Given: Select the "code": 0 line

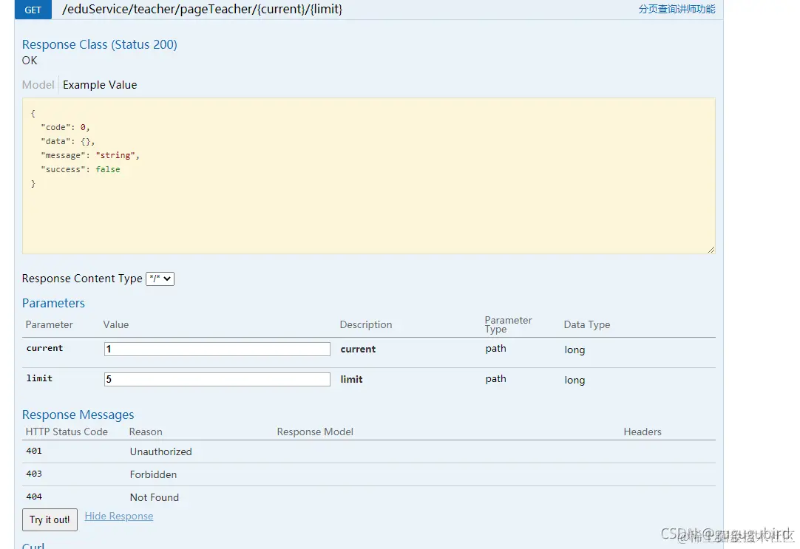Looking at the screenshot, I should 65,127.
